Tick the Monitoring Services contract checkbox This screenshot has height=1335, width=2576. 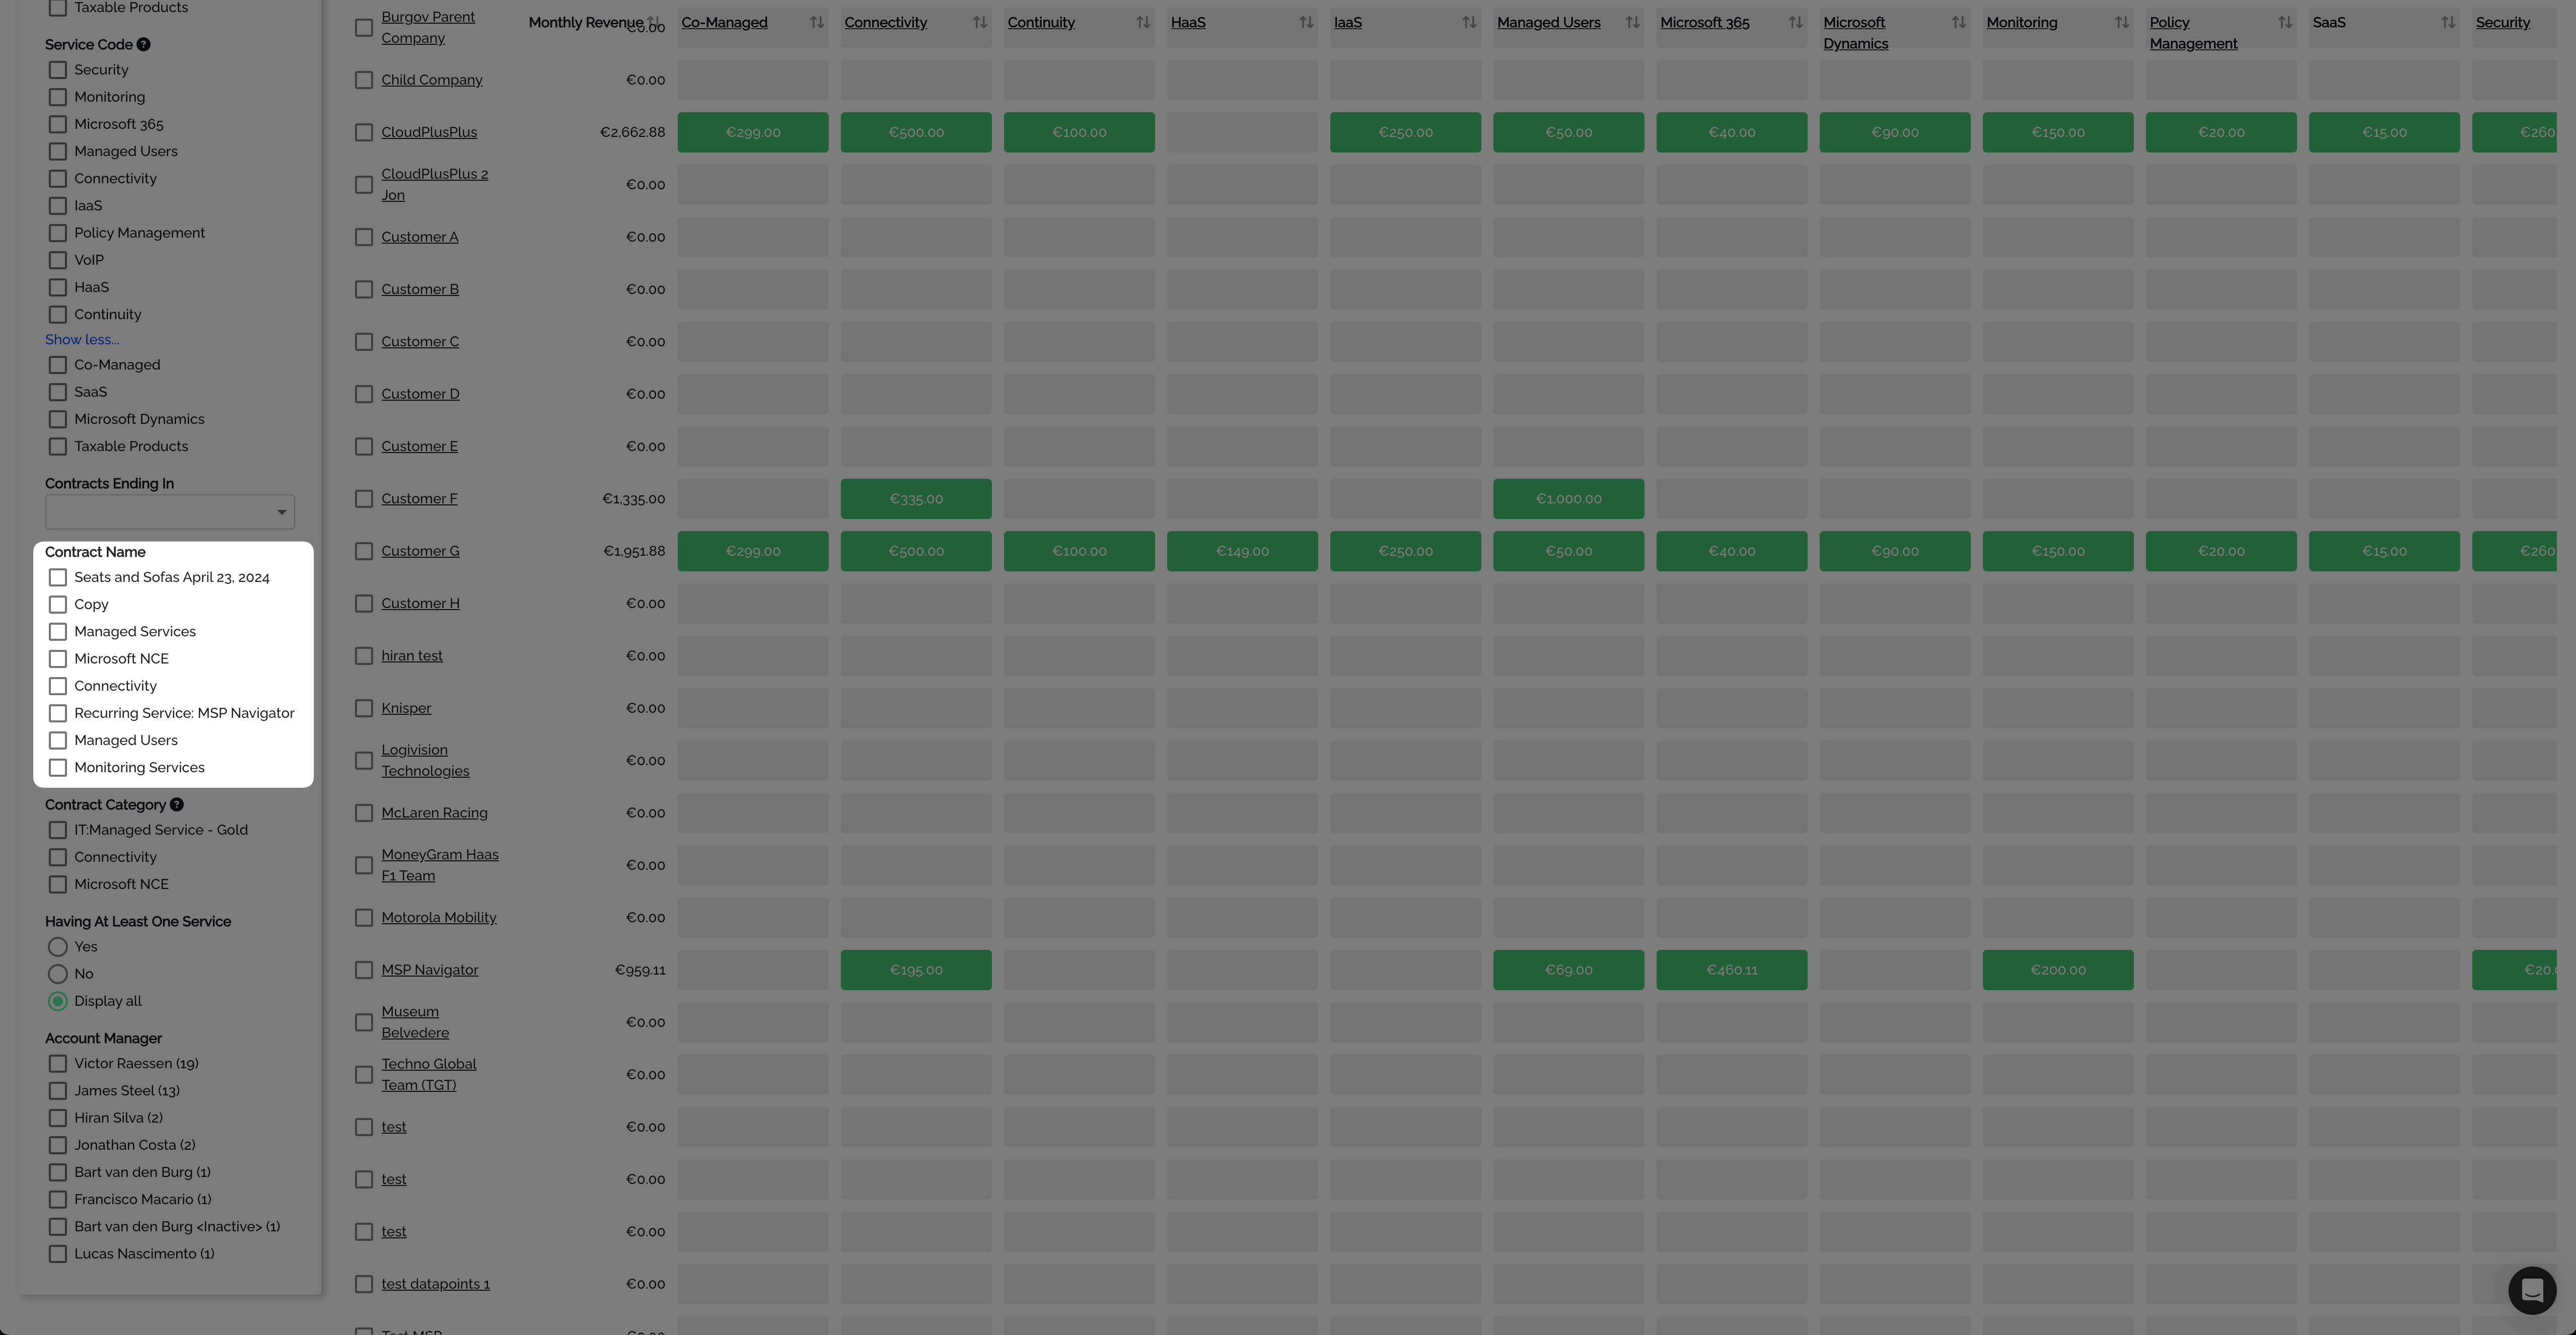(x=58, y=767)
